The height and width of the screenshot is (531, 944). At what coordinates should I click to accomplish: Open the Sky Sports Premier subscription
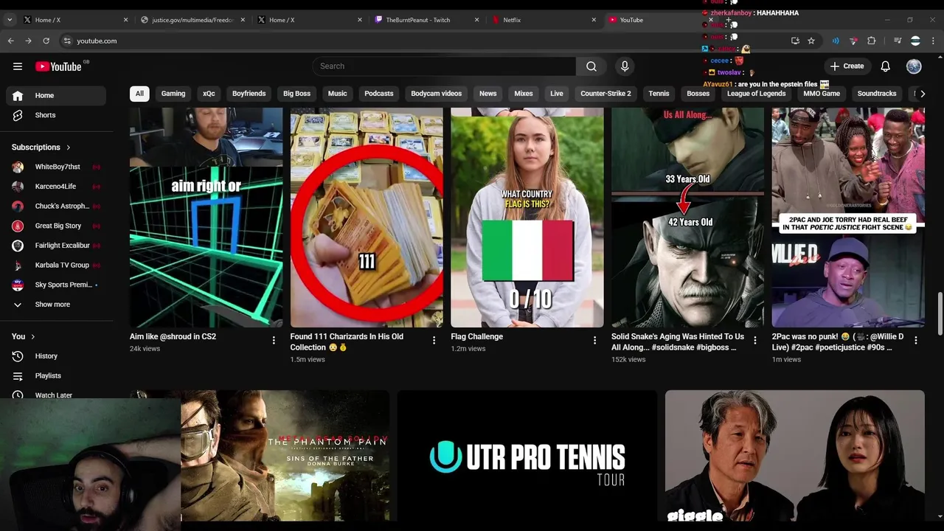click(x=56, y=285)
